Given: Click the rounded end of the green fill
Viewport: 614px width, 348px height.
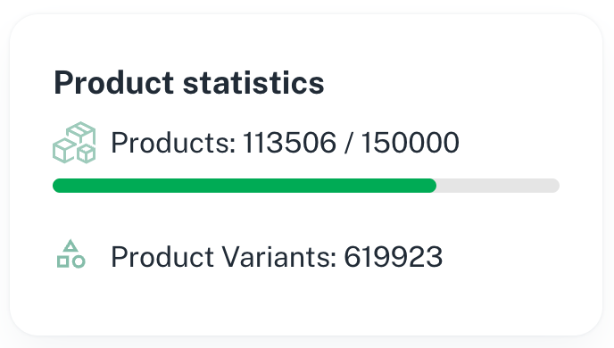Looking at the screenshot, I should 432,186.
